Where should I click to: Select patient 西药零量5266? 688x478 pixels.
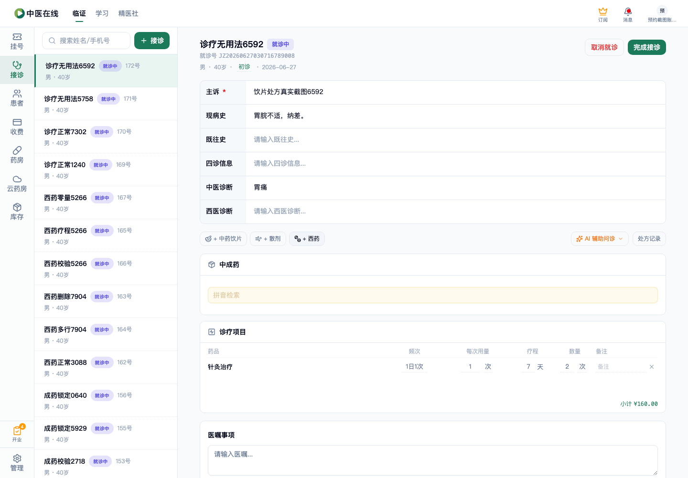coord(106,202)
